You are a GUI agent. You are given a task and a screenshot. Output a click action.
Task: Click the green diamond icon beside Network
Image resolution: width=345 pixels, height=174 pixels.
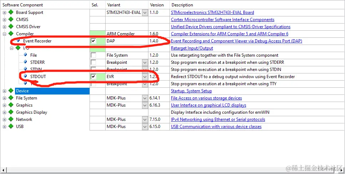11,119
